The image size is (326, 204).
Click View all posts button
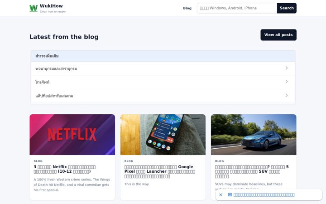(278, 35)
